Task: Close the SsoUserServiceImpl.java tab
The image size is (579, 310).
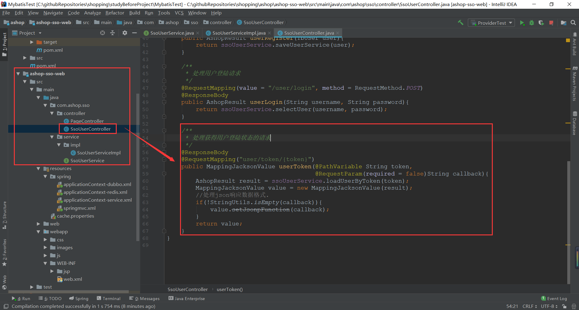Action: 269,33
